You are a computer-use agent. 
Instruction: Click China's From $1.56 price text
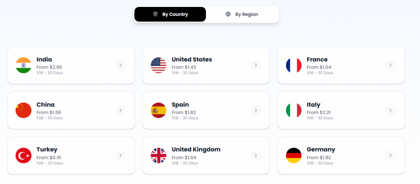[49, 112]
